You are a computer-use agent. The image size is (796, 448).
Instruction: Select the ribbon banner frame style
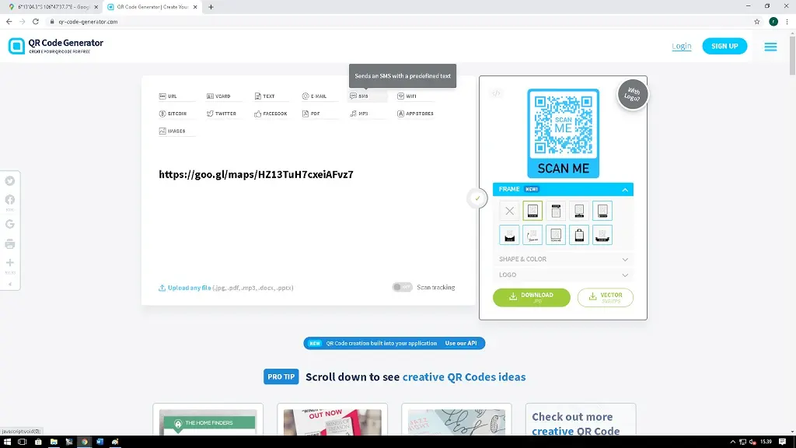[602, 235]
